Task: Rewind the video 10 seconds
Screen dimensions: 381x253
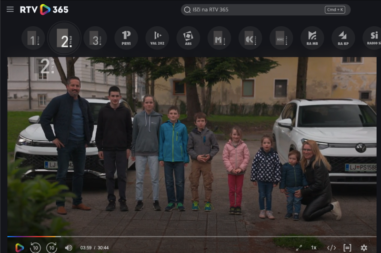Action: coord(35,248)
